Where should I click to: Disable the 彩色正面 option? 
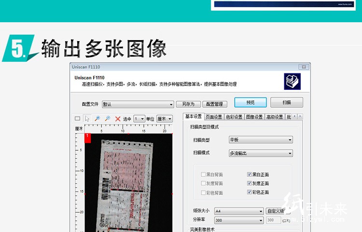pyautogui.click(x=250, y=192)
